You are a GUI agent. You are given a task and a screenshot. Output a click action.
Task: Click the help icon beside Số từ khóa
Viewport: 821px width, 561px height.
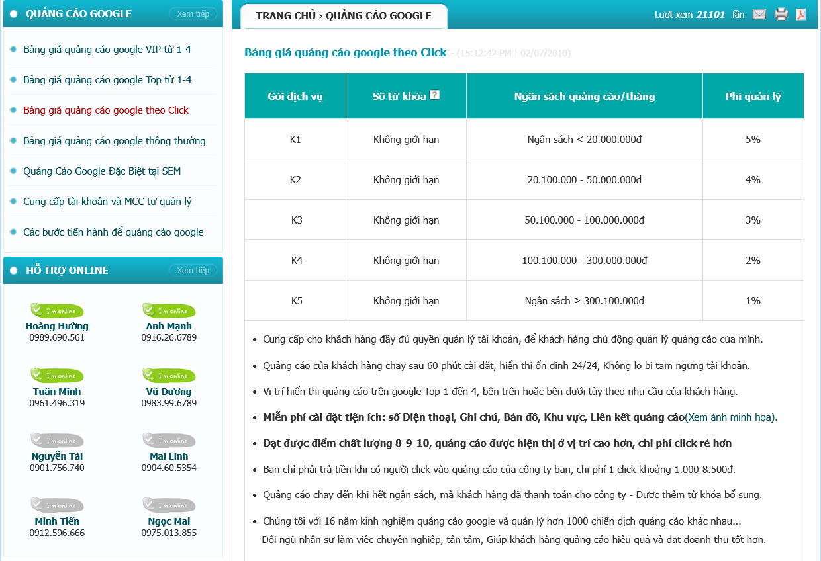coord(434,95)
